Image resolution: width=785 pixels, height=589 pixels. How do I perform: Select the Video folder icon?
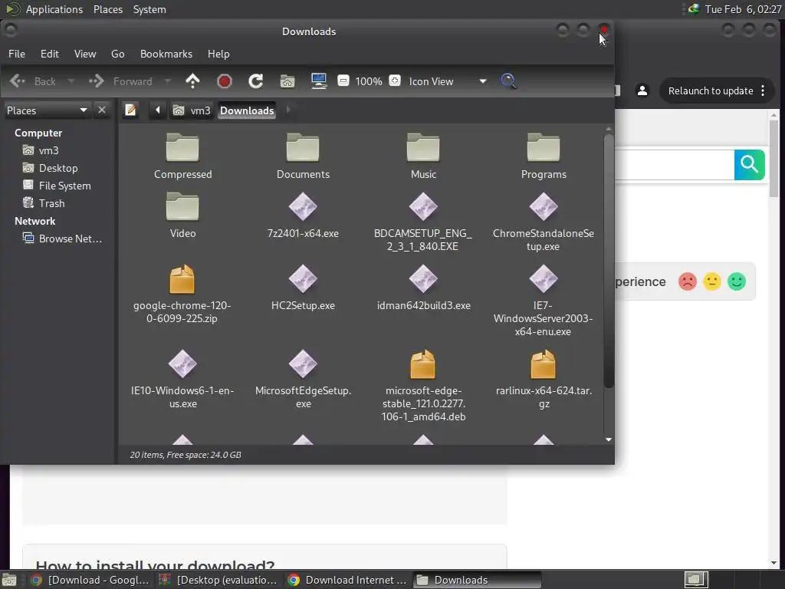(x=182, y=206)
